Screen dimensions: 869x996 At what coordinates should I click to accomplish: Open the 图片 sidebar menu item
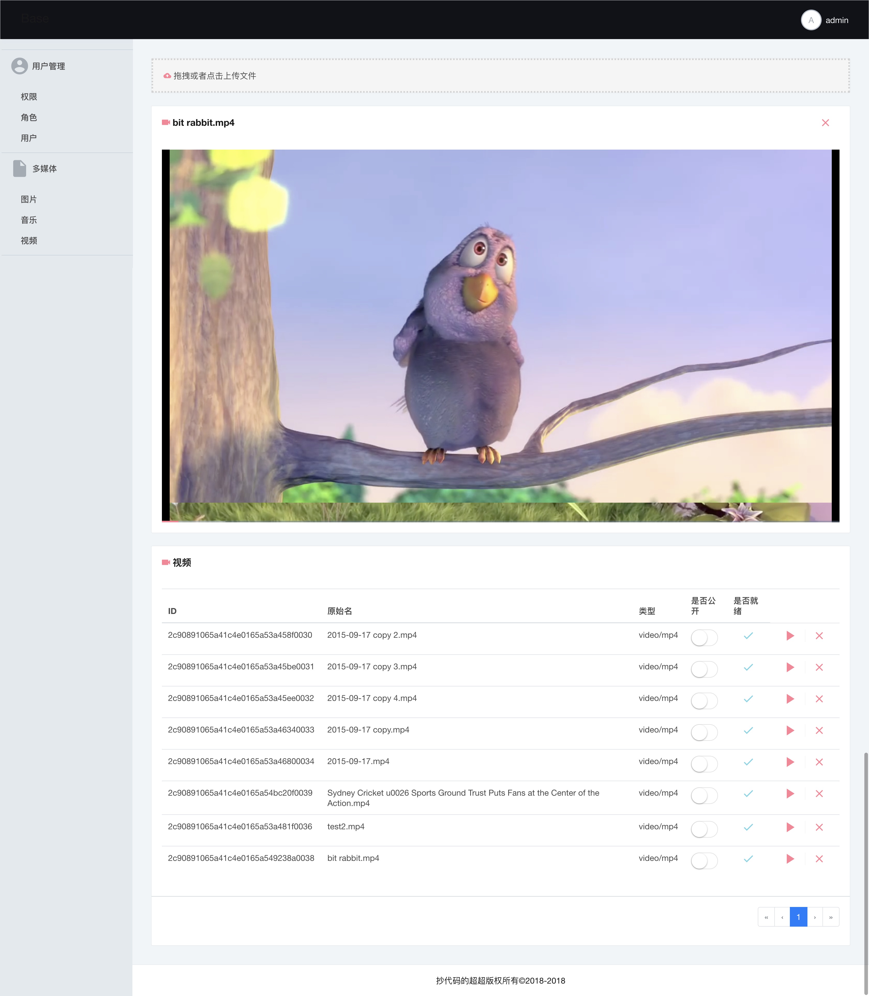(29, 199)
